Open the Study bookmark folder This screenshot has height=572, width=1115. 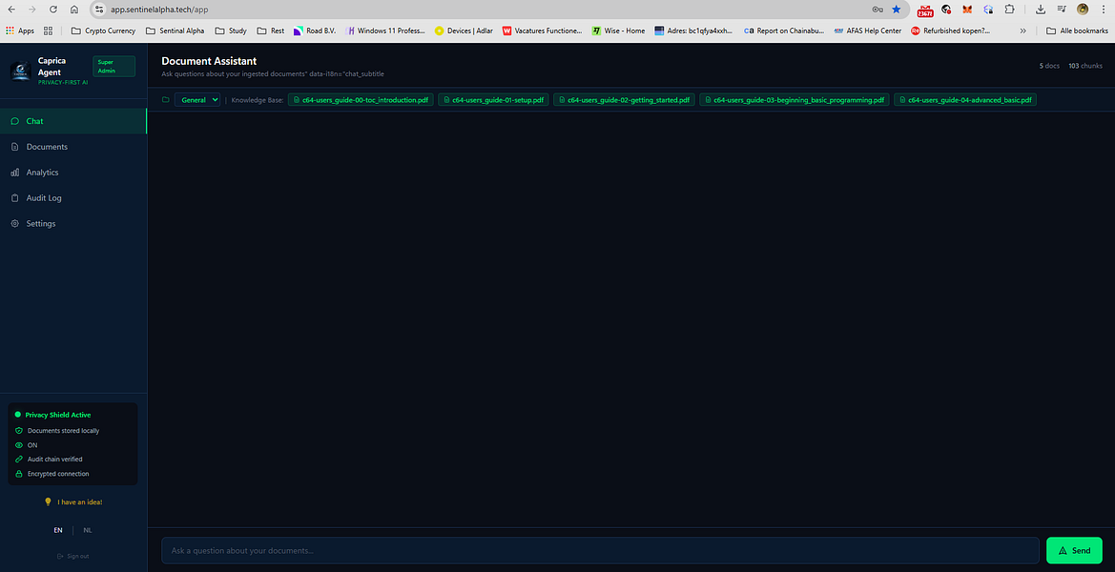point(231,31)
